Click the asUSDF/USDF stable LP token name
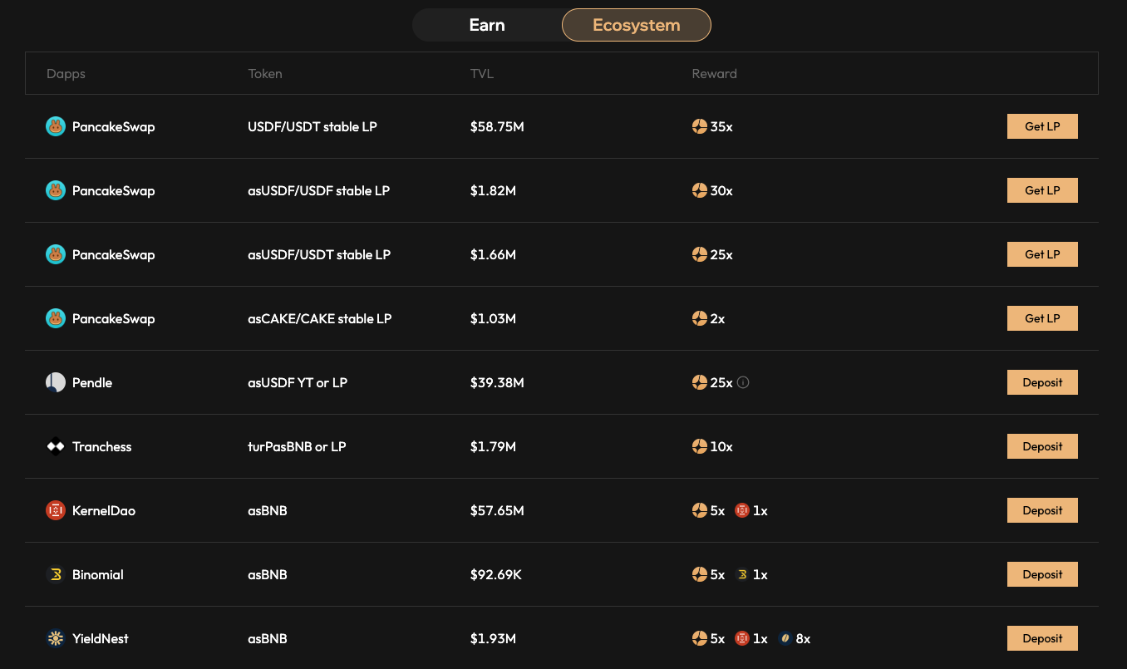Screen dimensions: 1127x669 (x=318, y=190)
